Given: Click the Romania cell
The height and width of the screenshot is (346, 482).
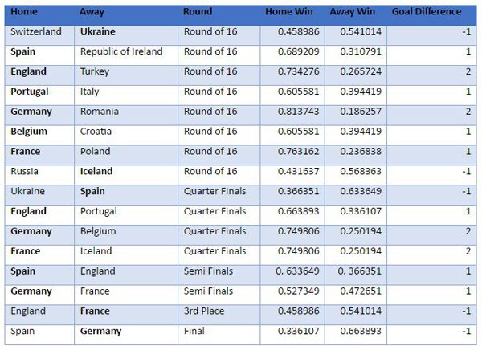Looking at the screenshot, I should 100,112.
